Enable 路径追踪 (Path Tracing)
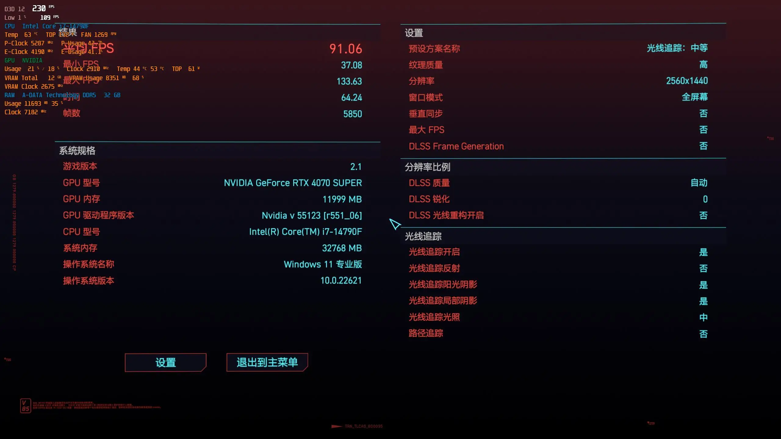The width and height of the screenshot is (781, 439). (x=703, y=333)
